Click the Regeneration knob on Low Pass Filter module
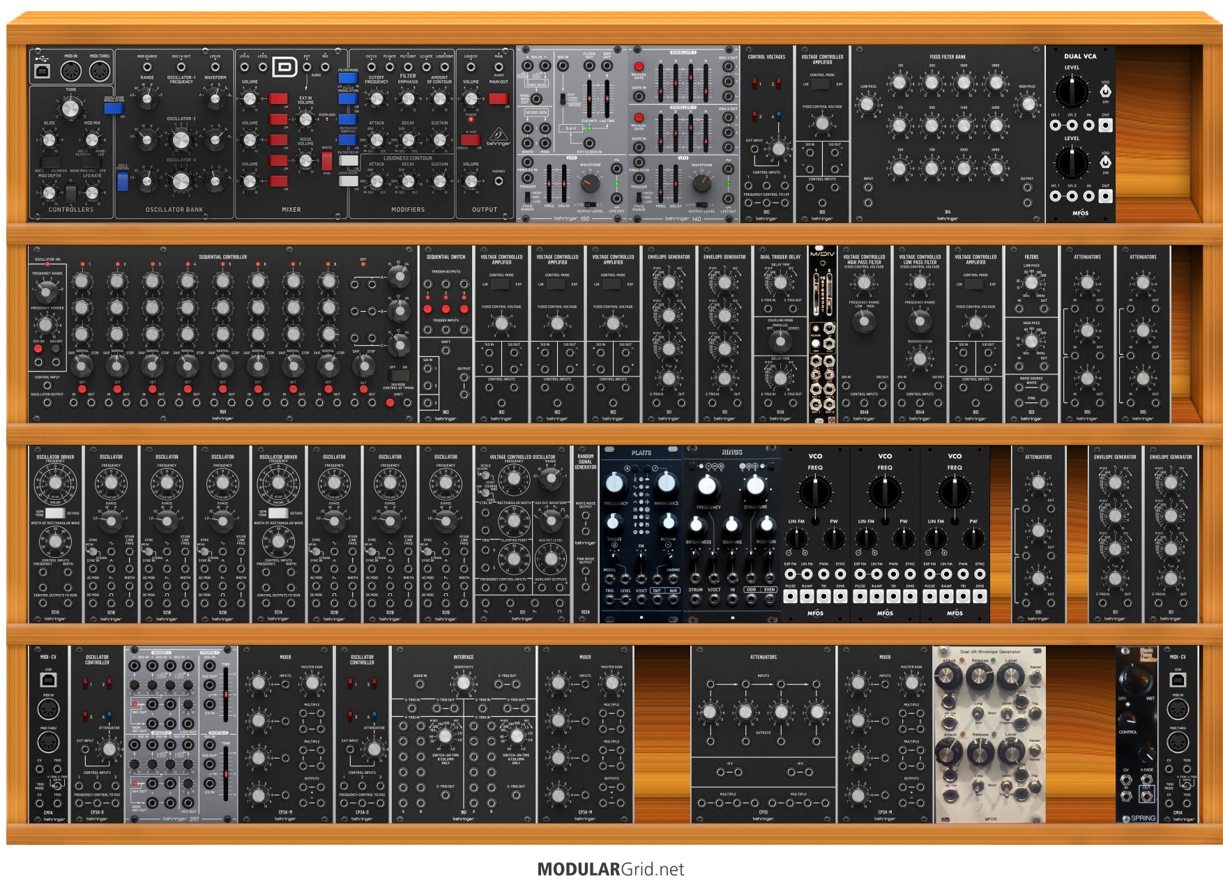This screenshot has width=1223, height=884. 920,359
